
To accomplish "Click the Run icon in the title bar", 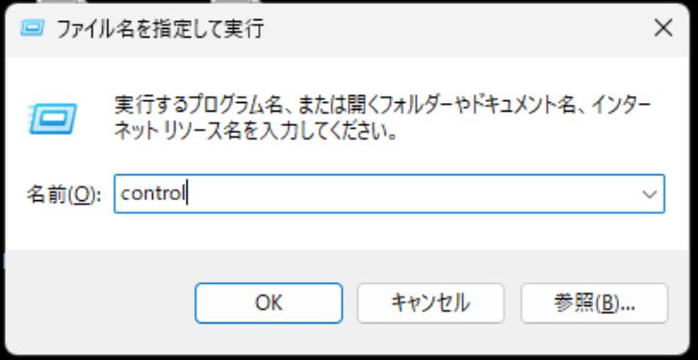I will pos(33,29).
